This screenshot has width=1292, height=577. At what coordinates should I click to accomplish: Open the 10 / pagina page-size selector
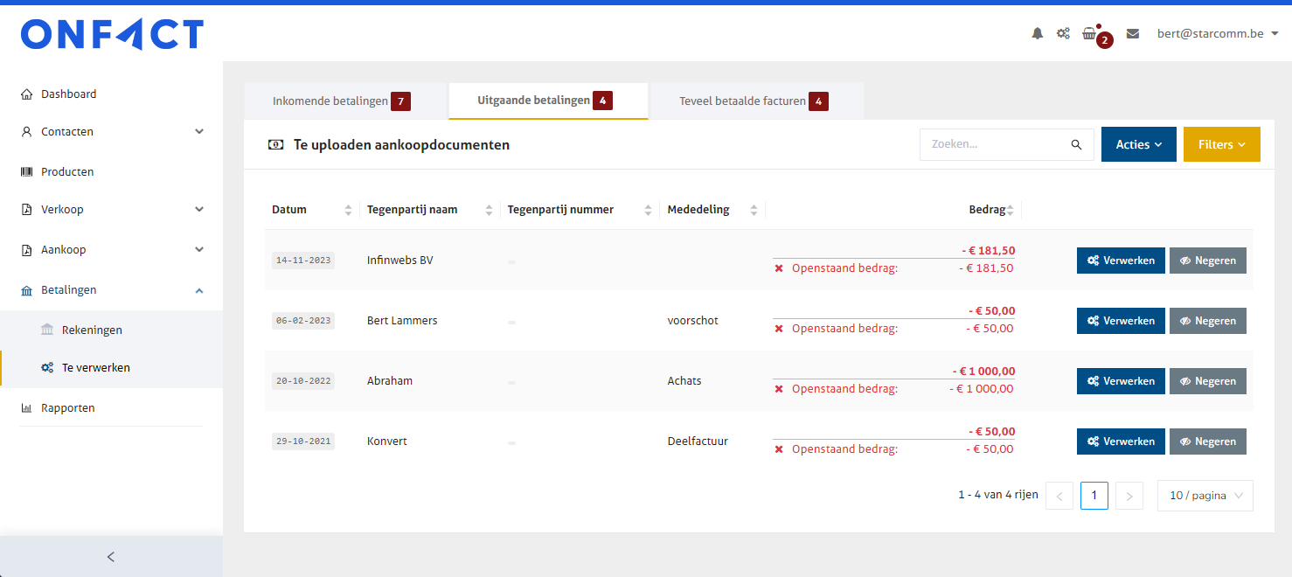pyautogui.click(x=1205, y=496)
